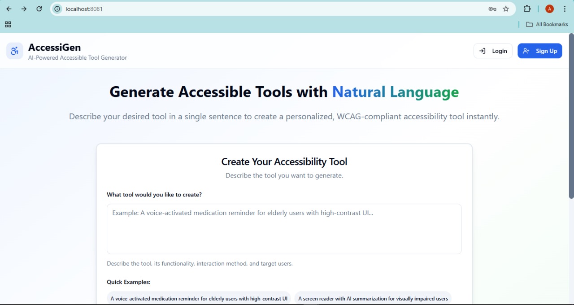Open All Bookmarks folder

(547, 24)
